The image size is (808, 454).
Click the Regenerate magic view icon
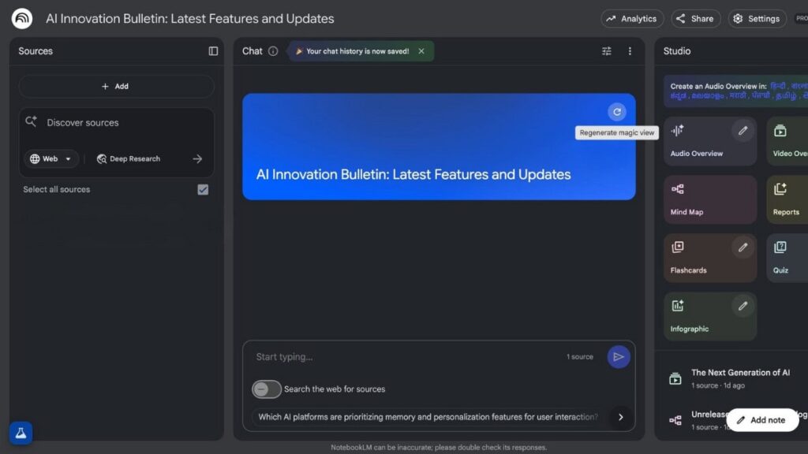(x=617, y=112)
